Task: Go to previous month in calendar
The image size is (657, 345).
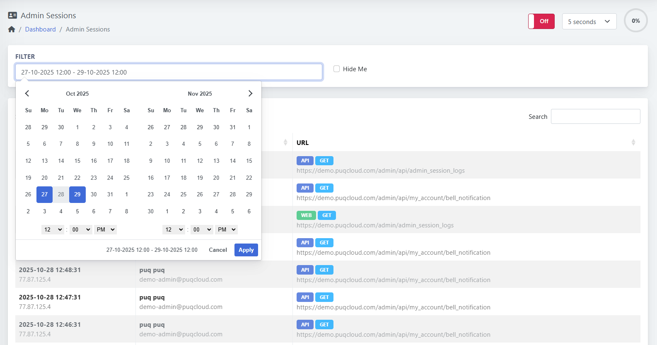Action: [x=27, y=94]
